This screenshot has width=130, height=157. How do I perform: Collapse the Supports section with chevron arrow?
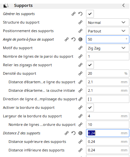click(x=123, y=5)
